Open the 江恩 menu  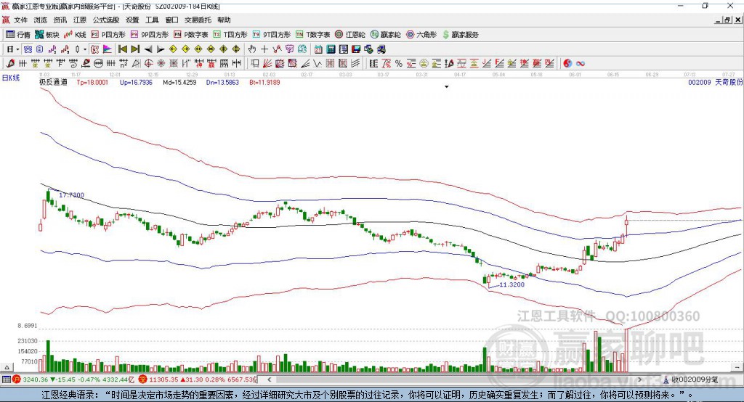point(80,20)
